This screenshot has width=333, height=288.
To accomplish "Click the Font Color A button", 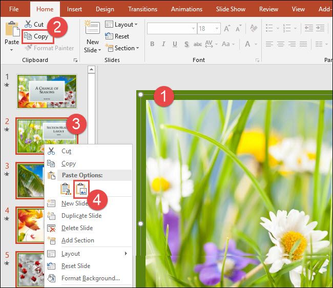I will [x=247, y=44].
